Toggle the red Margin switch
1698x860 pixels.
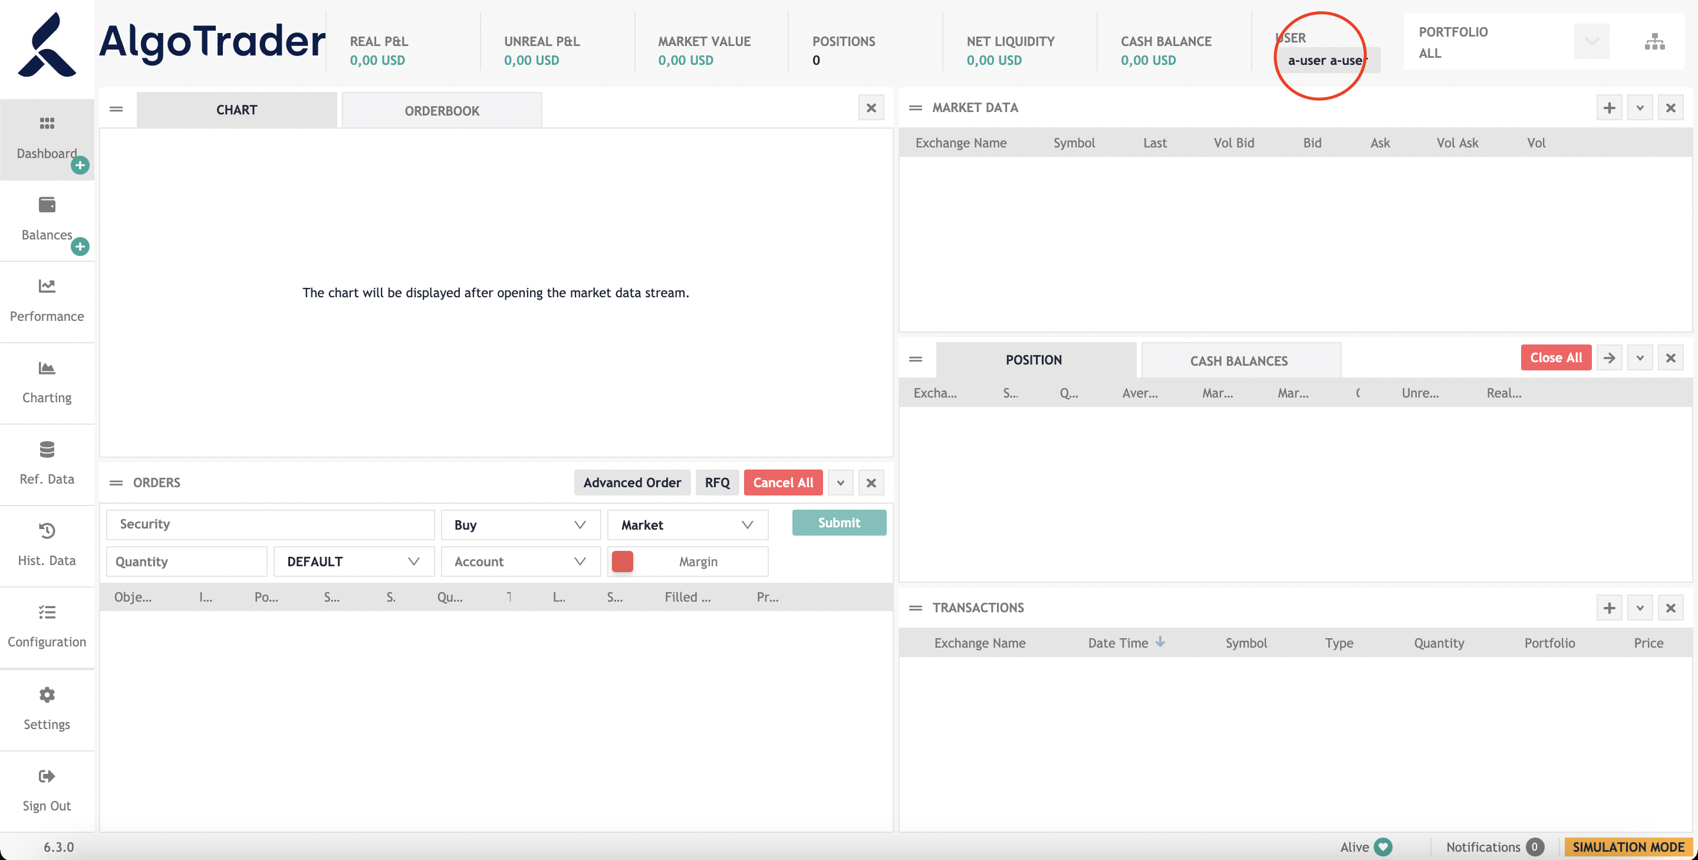622,562
